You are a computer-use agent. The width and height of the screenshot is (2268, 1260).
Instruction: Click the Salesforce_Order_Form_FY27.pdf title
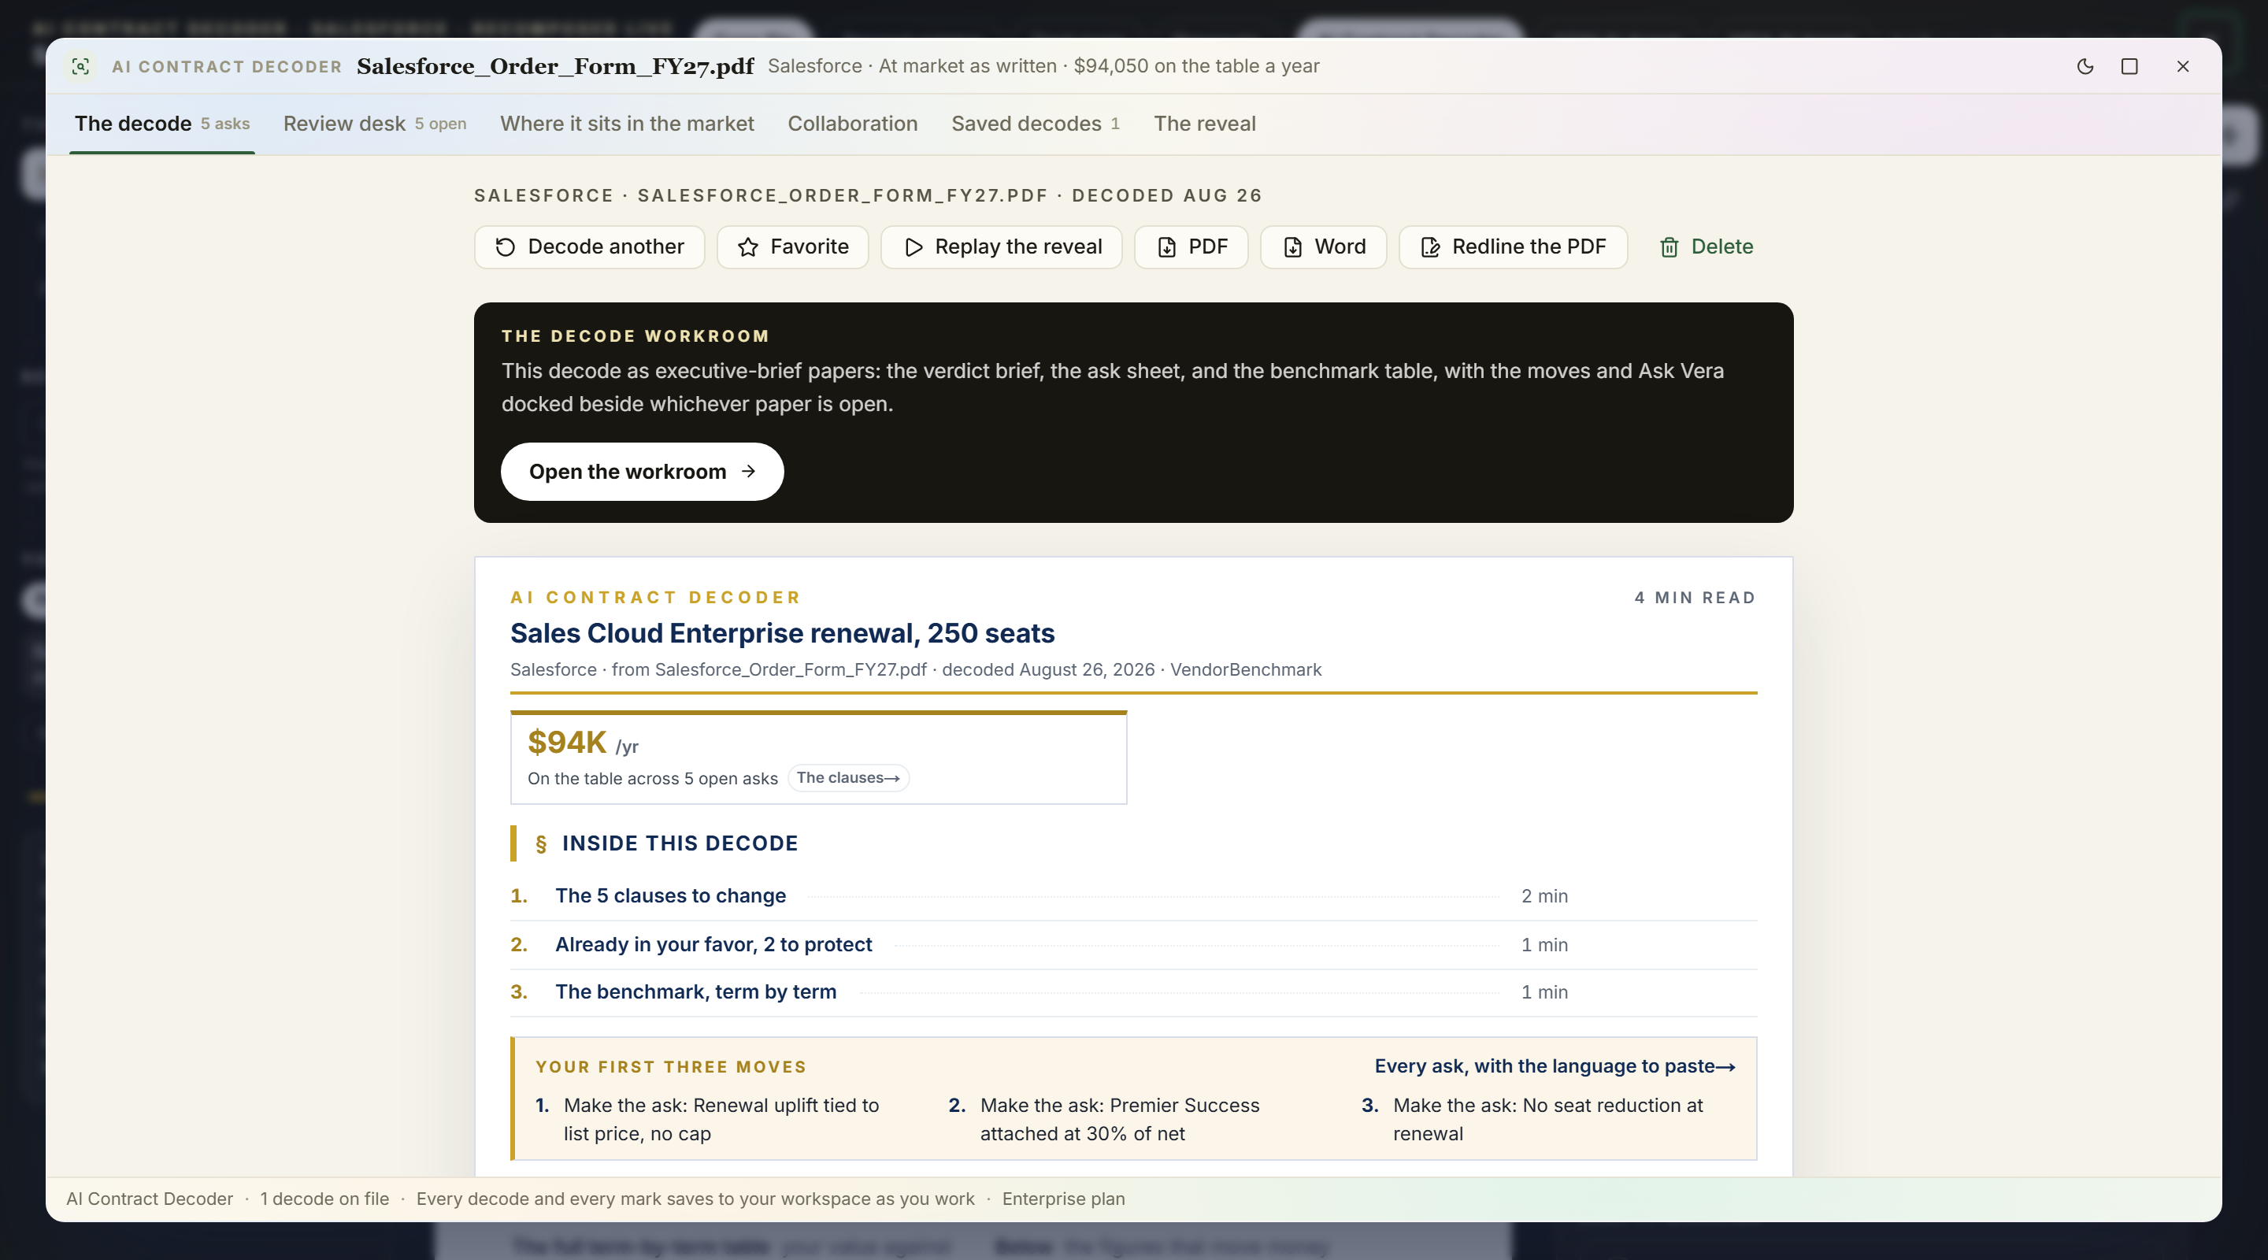555,66
